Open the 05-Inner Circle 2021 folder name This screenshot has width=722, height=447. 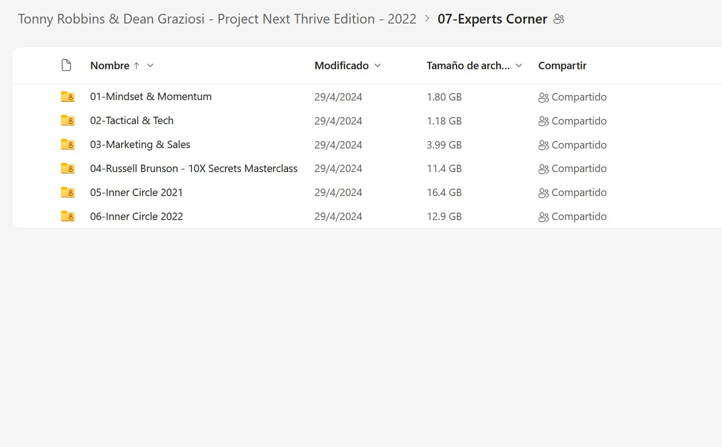(x=136, y=192)
